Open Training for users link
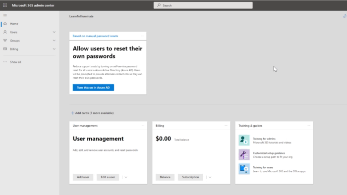347x195 pixels. (x=263, y=167)
